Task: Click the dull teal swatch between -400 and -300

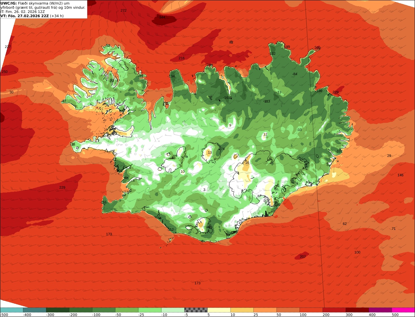Action: coord(34,310)
